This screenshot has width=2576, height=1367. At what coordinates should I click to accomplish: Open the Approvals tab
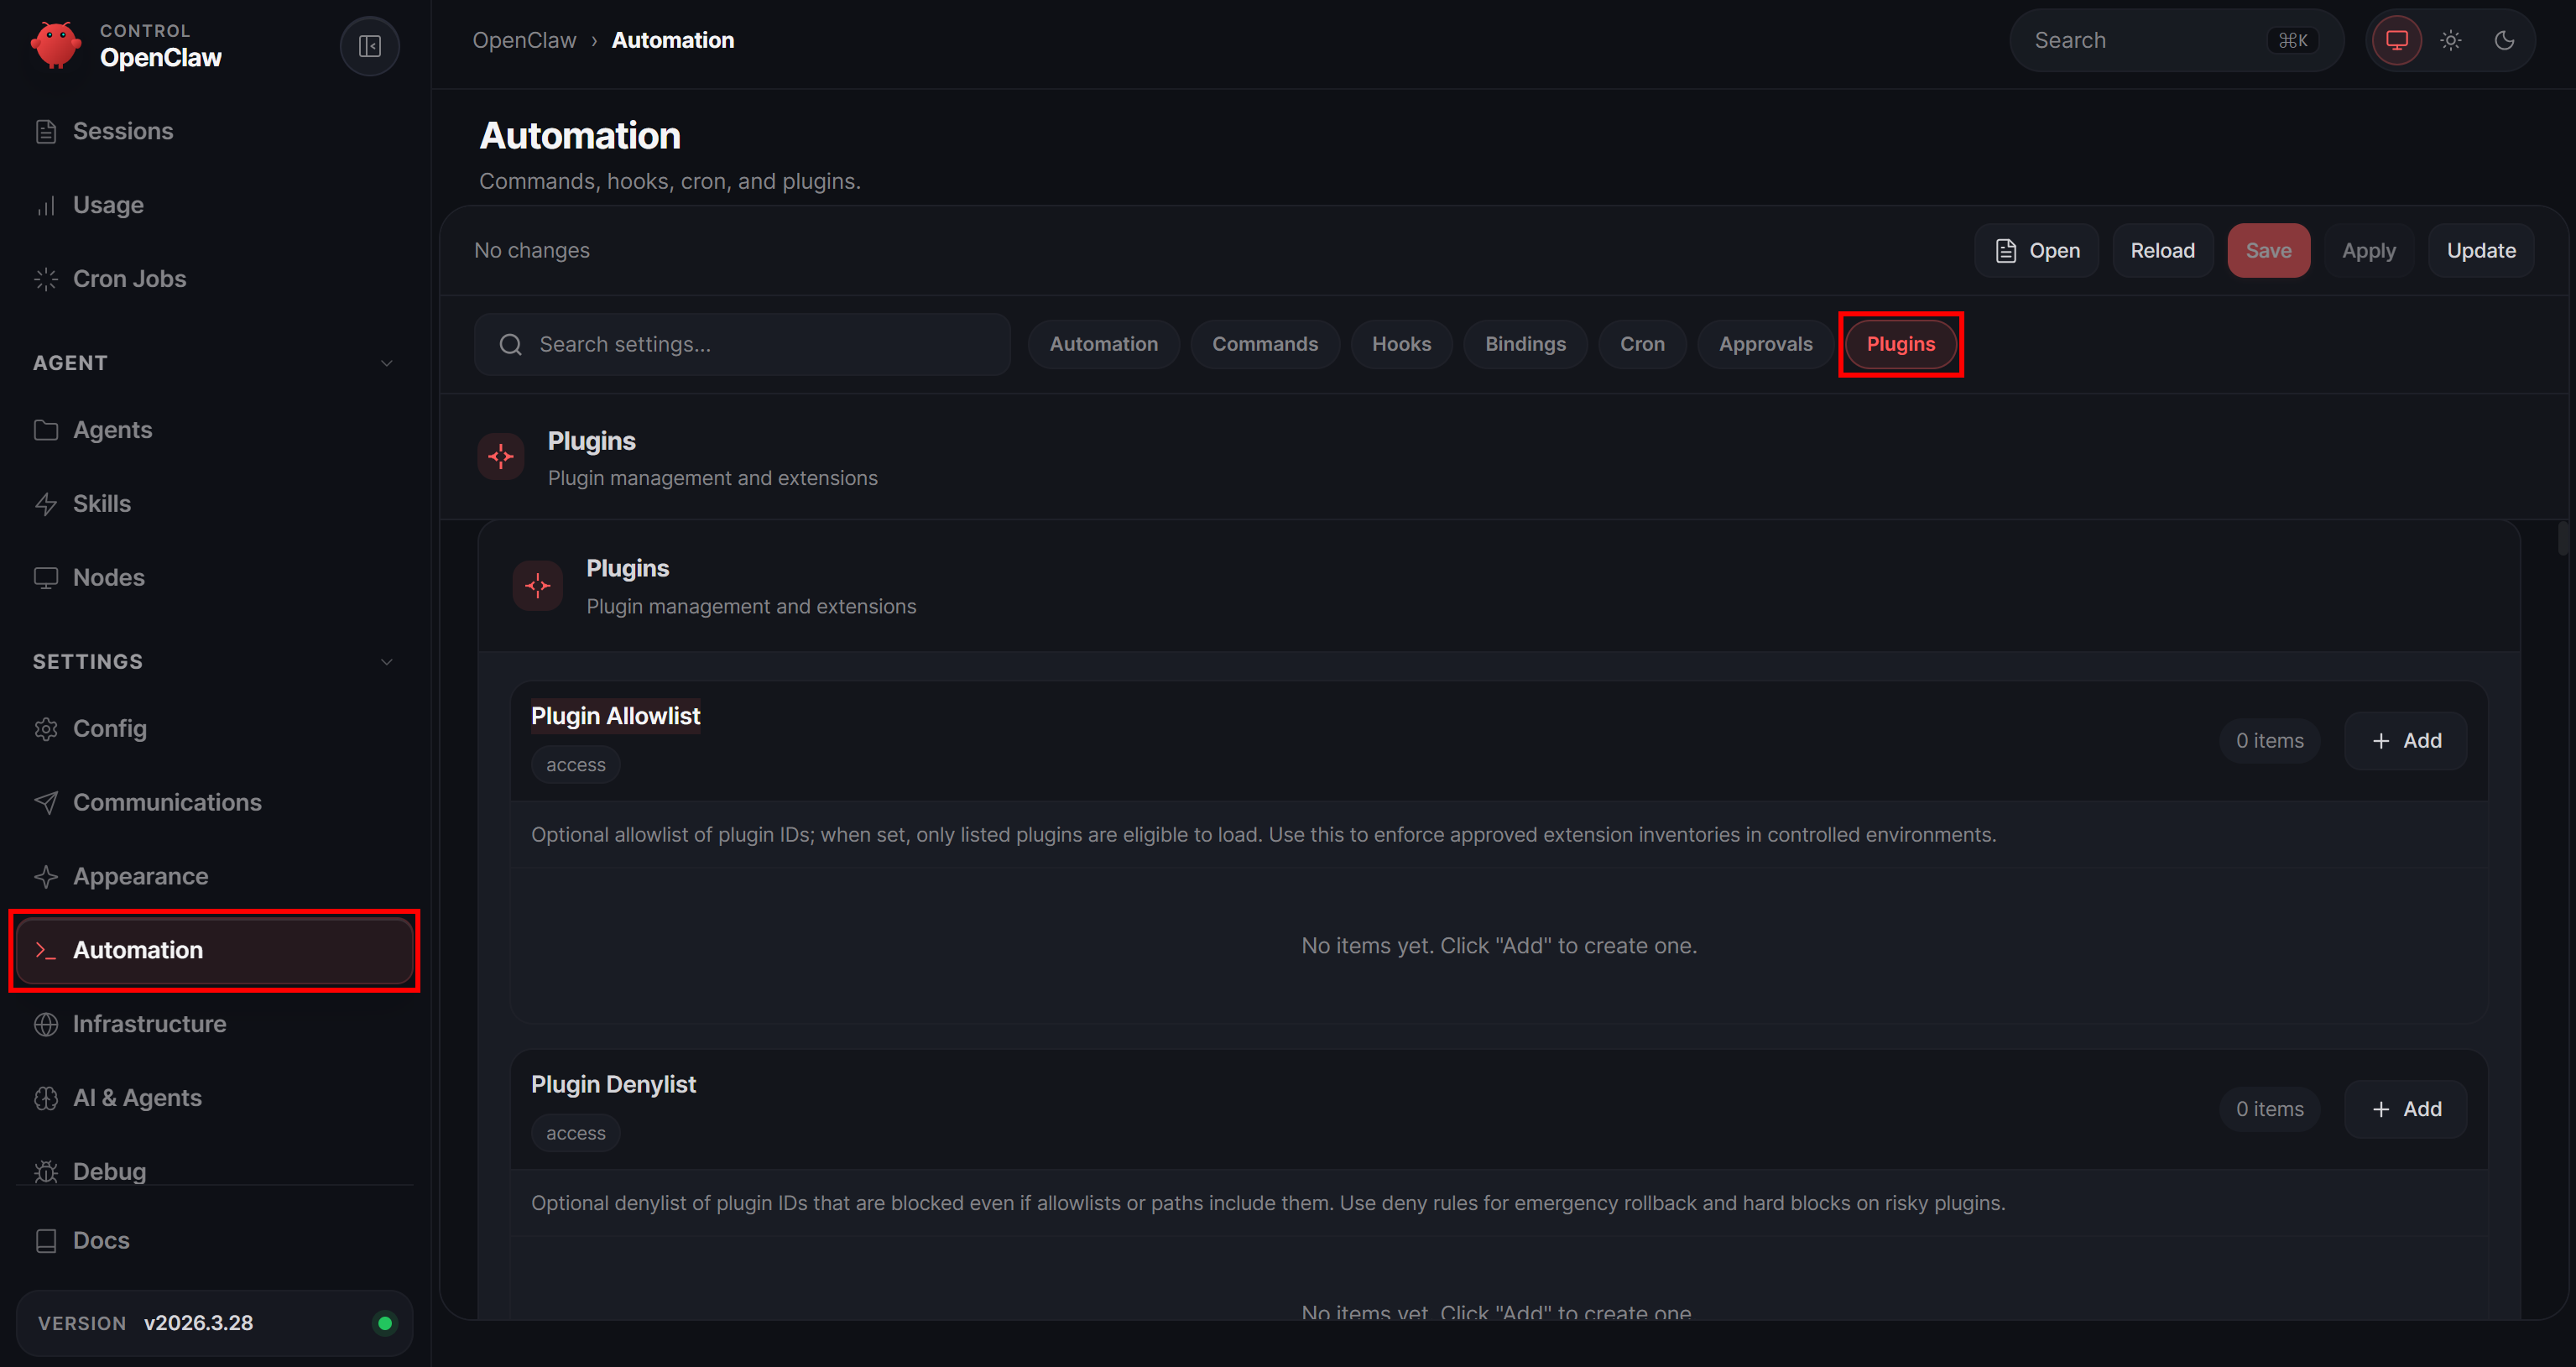[1765, 344]
